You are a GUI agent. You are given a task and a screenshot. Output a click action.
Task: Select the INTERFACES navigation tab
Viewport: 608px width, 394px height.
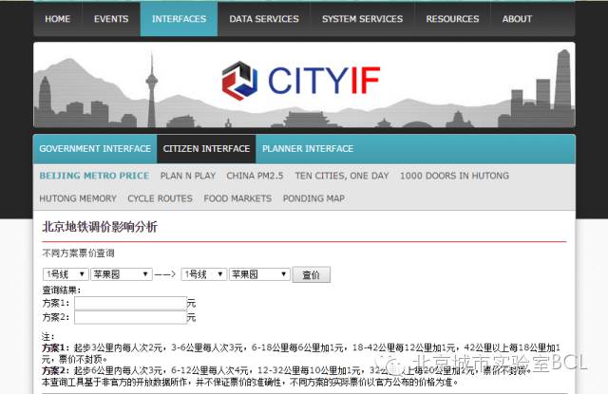pos(179,19)
